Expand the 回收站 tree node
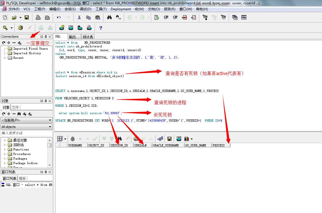The height and width of the screenshot is (213, 322). click(x=5, y=145)
